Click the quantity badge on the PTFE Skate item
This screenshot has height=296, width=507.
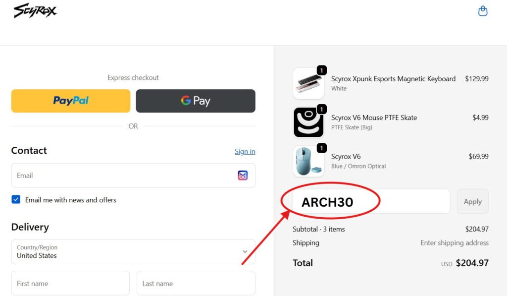pos(322,109)
